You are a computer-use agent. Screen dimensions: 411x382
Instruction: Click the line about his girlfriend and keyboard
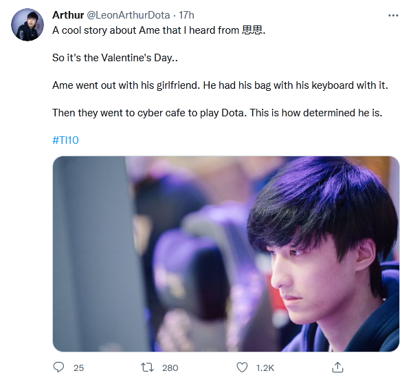[x=220, y=85]
